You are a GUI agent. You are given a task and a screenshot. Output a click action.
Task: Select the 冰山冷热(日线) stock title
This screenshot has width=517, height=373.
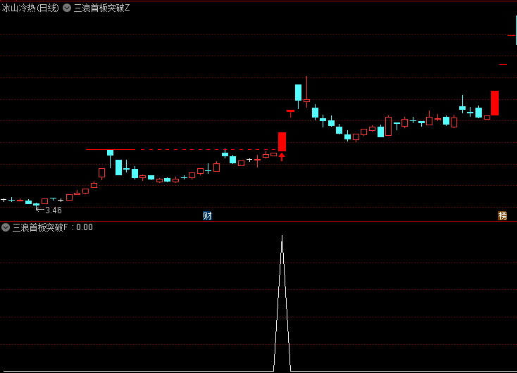pos(30,8)
